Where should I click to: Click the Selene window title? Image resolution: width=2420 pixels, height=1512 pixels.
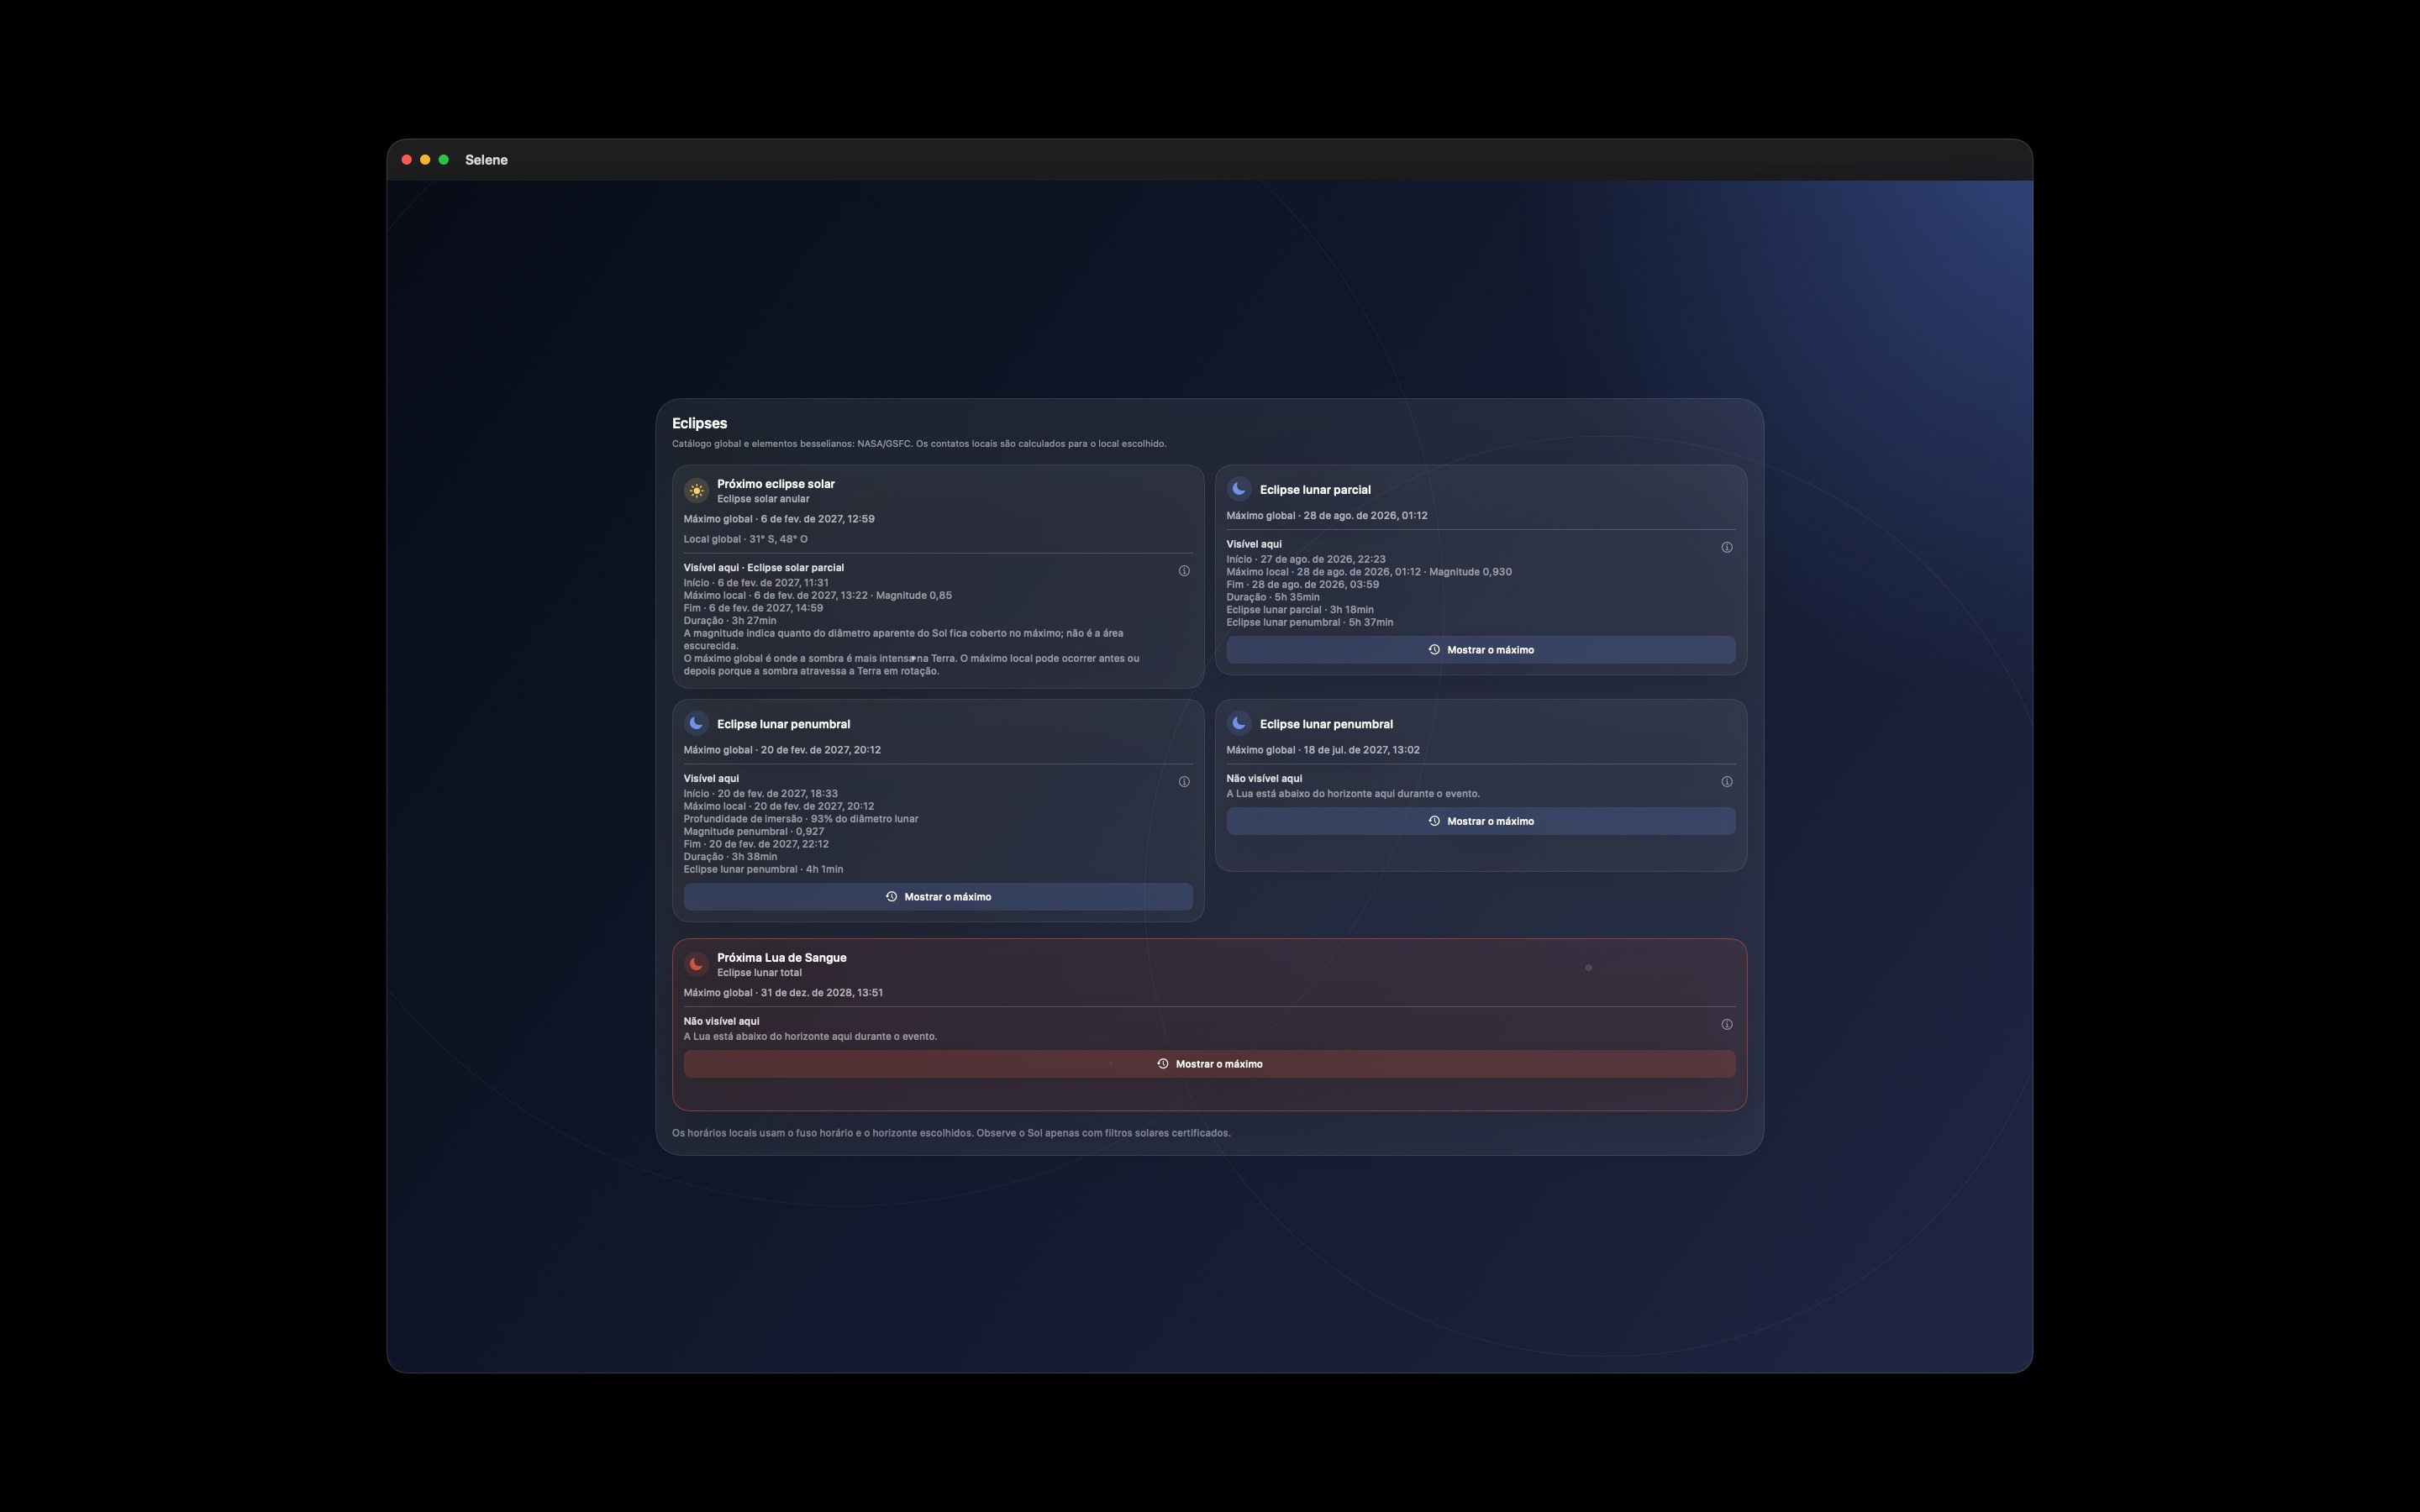click(x=486, y=160)
